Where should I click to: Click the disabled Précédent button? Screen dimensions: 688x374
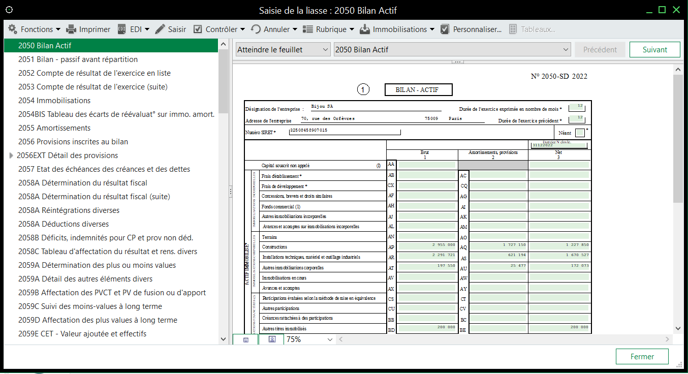tap(600, 50)
